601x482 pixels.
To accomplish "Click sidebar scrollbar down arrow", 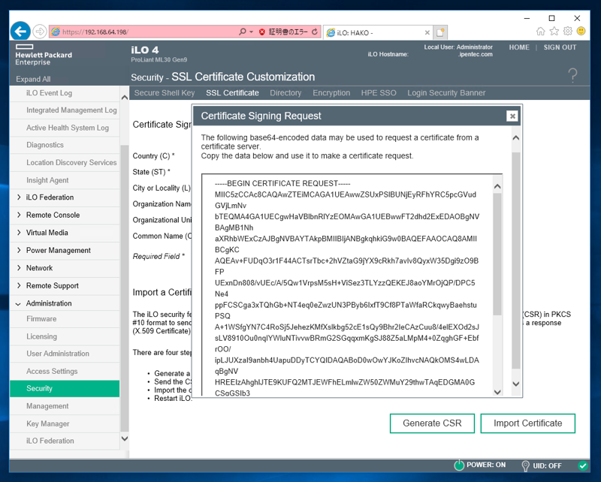I will pos(125,438).
